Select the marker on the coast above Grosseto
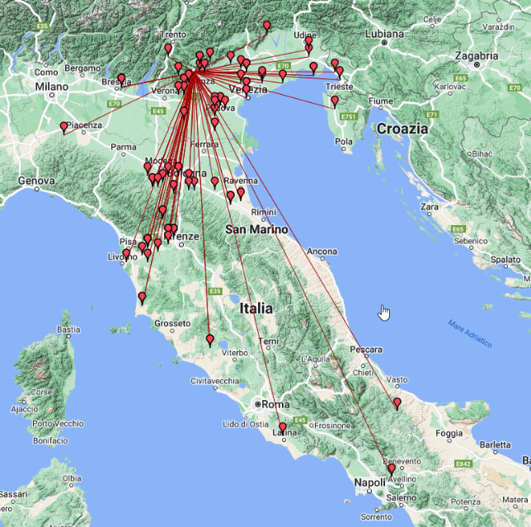The image size is (531, 527). [x=142, y=297]
